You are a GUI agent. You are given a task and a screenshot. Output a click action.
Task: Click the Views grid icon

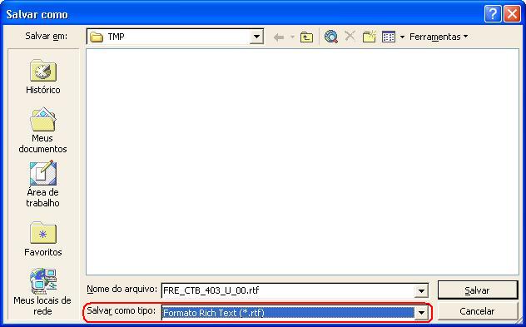(x=389, y=37)
